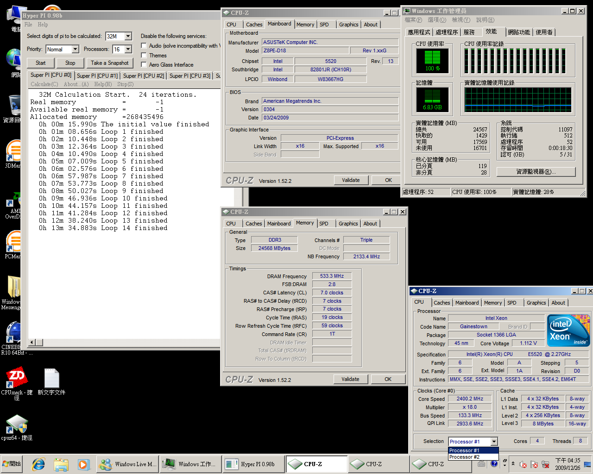
Task: Open the SPD tab in Memory CPU-Z window
Action: (324, 224)
